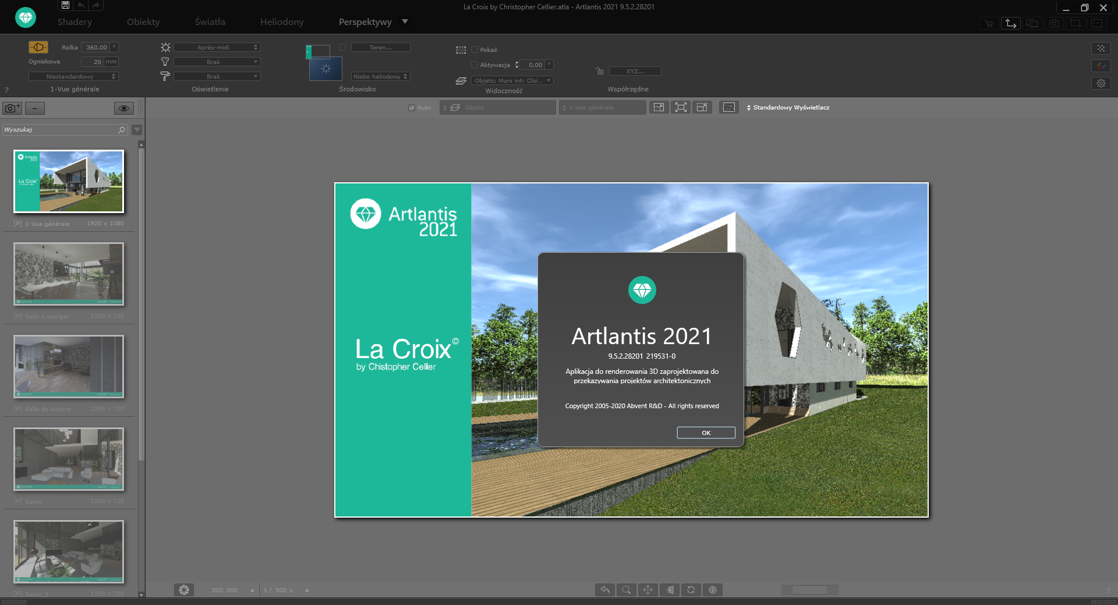Click the Artlantis diamond logo in the top bar
This screenshot has width=1118, height=605.
coord(26,17)
